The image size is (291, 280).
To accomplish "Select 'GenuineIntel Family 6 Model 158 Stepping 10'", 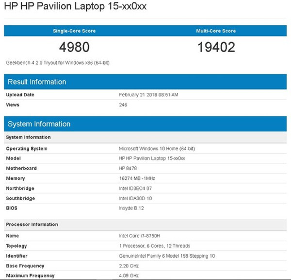I will 167,256.
